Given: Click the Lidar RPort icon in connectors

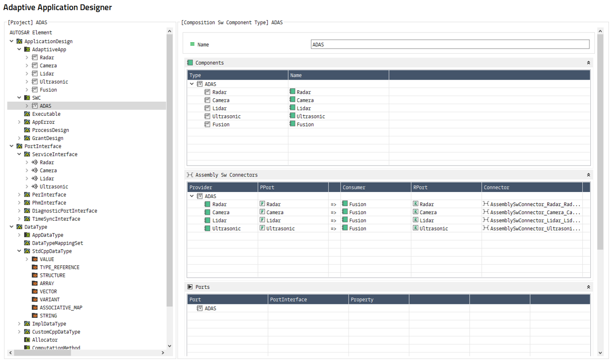Looking at the screenshot, I should pos(415,220).
